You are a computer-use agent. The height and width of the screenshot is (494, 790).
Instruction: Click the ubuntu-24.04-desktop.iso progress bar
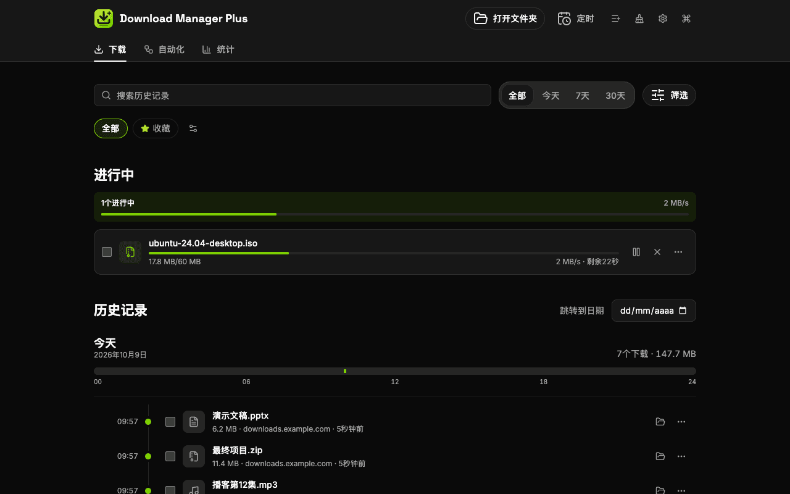point(384,253)
